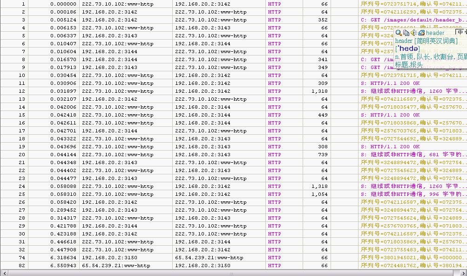Click the phonetic transcription ['hedə] in popup
The width and height of the screenshot is (467, 276).
[x=407, y=48]
